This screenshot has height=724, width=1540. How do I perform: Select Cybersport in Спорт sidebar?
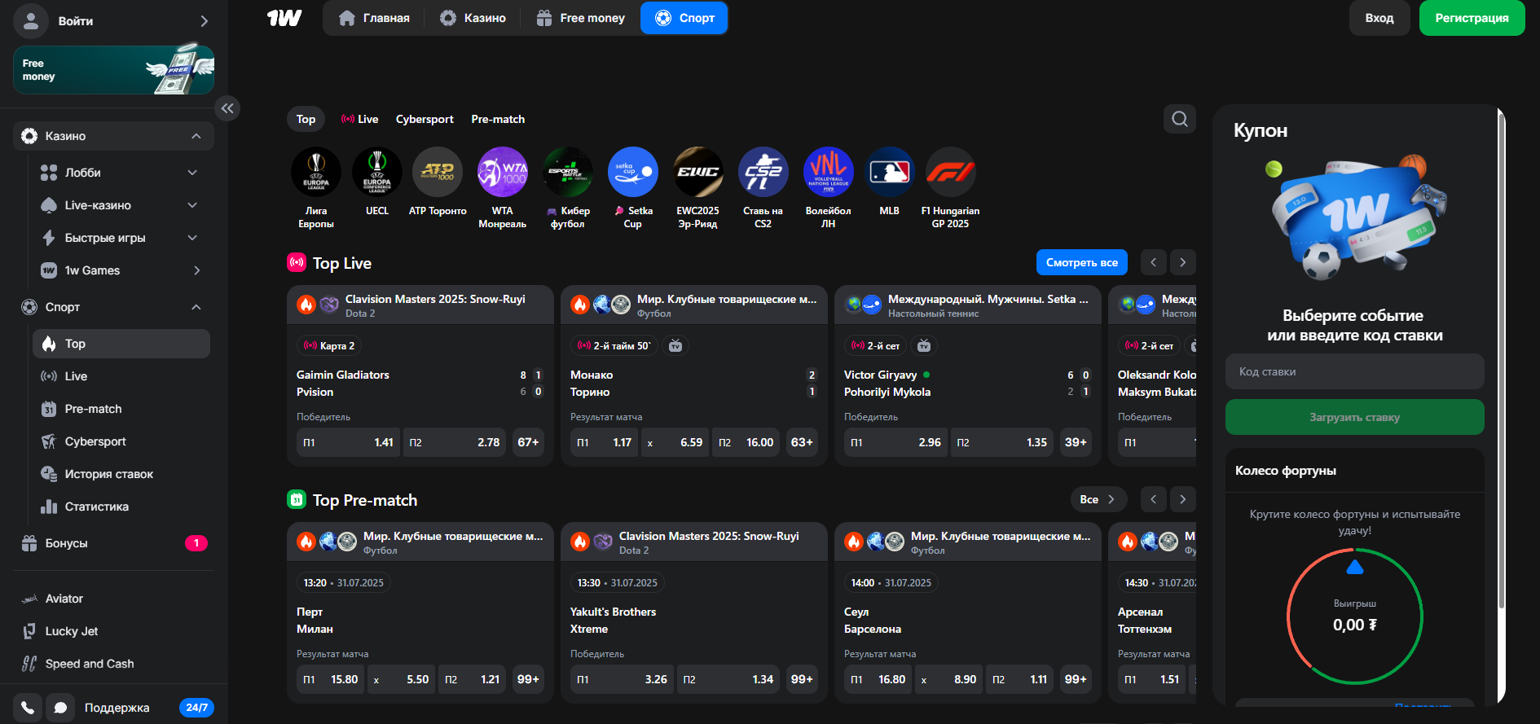[121, 441]
